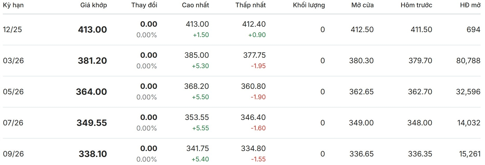Click the "Hôm trước" column header
Viewport: 485px width, 165px height.
point(416,5)
